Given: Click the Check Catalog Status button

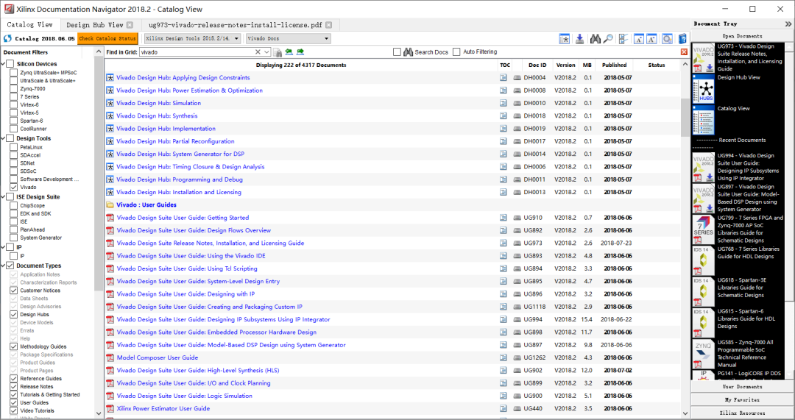Looking at the screenshot, I should (x=107, y=38).
